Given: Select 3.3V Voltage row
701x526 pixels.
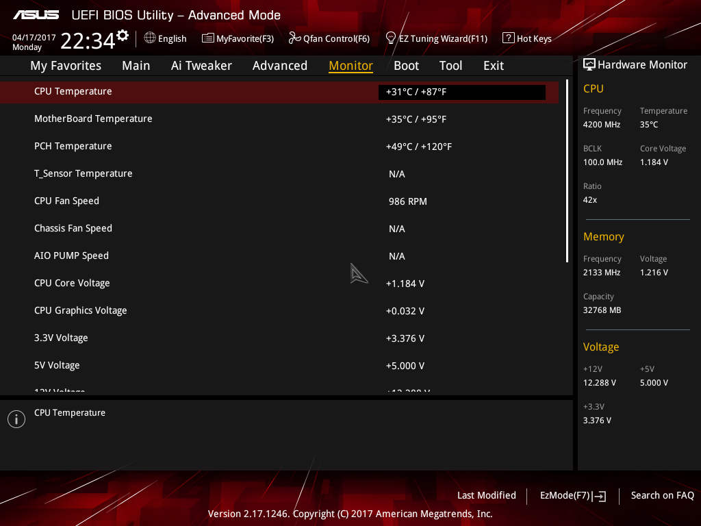Looking at the screenshot, I should pyautogui.click(x=279, y=338).
